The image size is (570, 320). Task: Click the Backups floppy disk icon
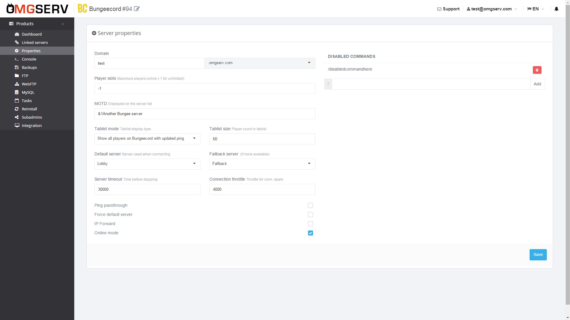(x=17, y=67)
